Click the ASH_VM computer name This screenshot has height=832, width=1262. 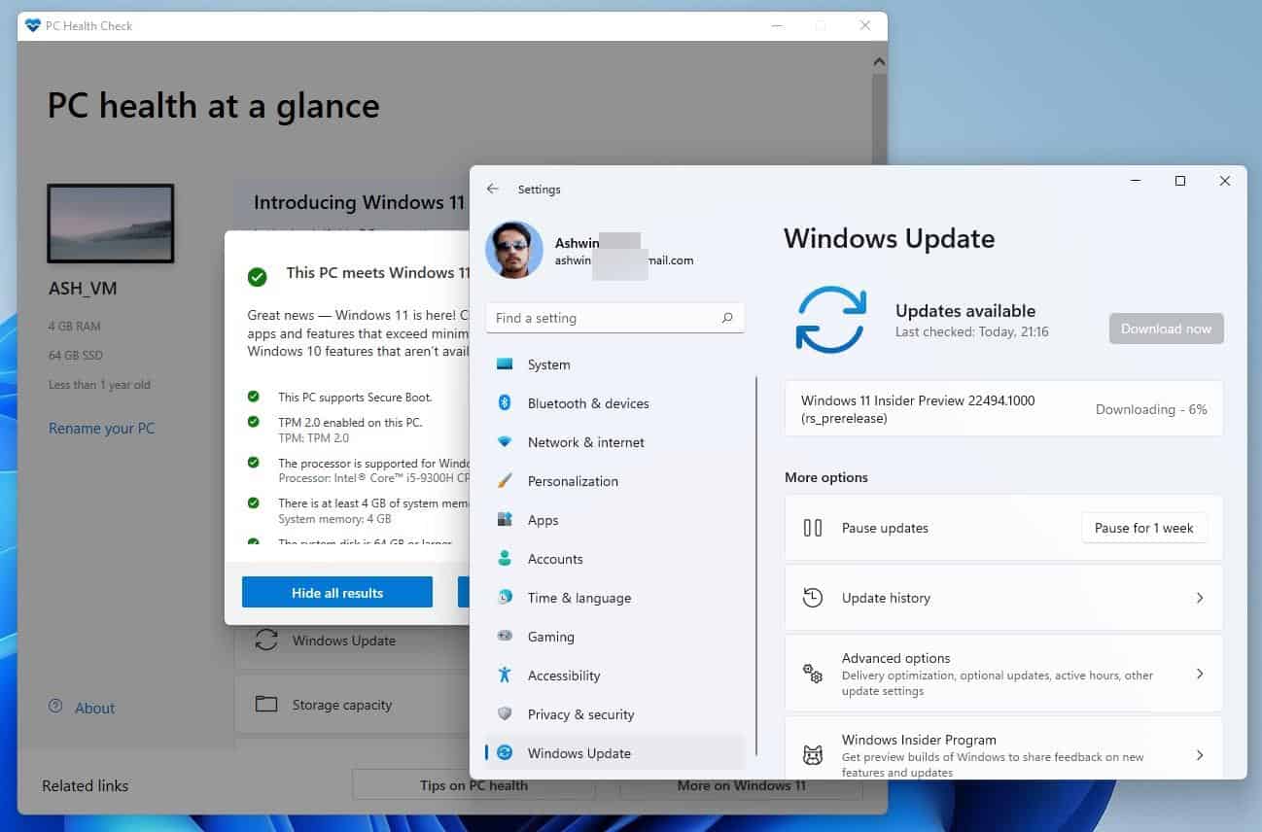coord(83,290)
